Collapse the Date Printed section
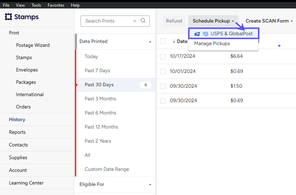The width and height of the screenshot is (296, 195). tap(150, 42)
